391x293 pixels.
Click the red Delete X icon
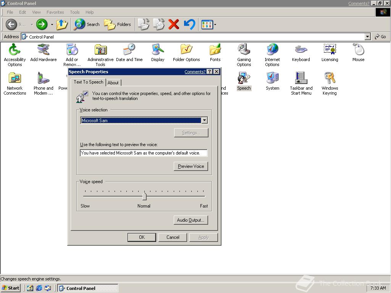click(x=174, y=24)
